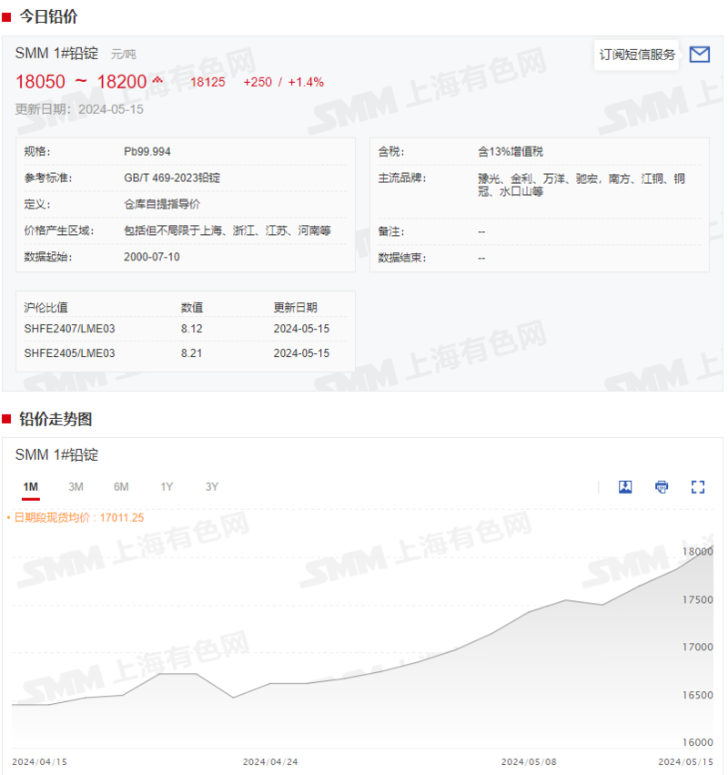The height and width of the screenshot is (775, 728).
Task: Save the lead price chart as image
Action: point(625,487)
